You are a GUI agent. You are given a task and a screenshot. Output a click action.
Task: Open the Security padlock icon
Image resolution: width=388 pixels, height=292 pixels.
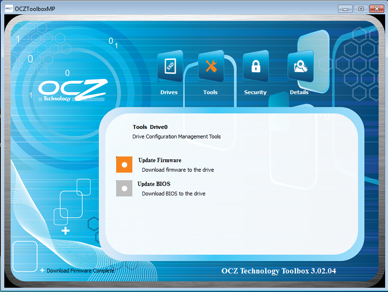click(x=256, y=66)
